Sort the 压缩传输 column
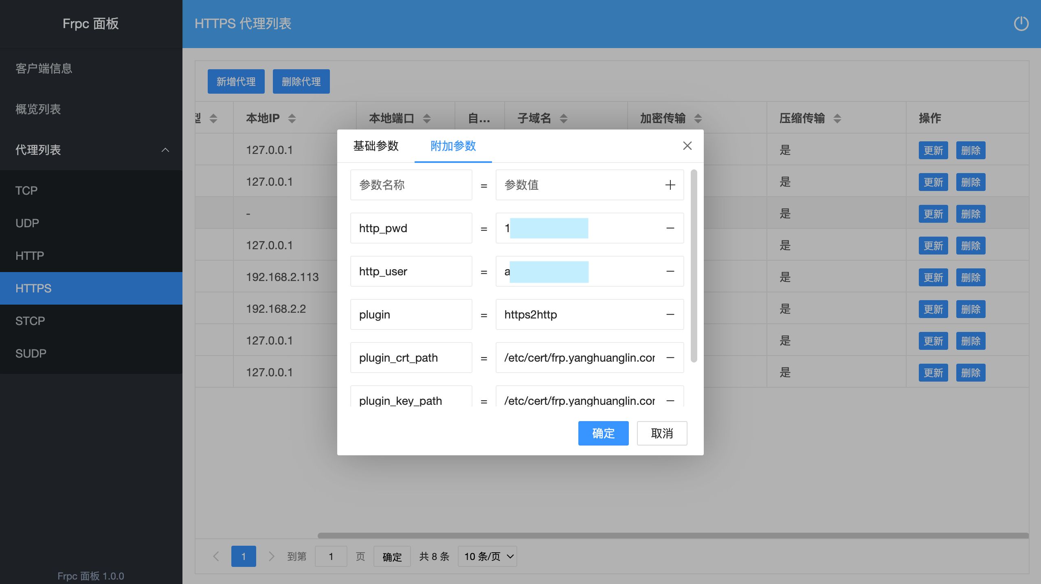 tap(837, 119)
